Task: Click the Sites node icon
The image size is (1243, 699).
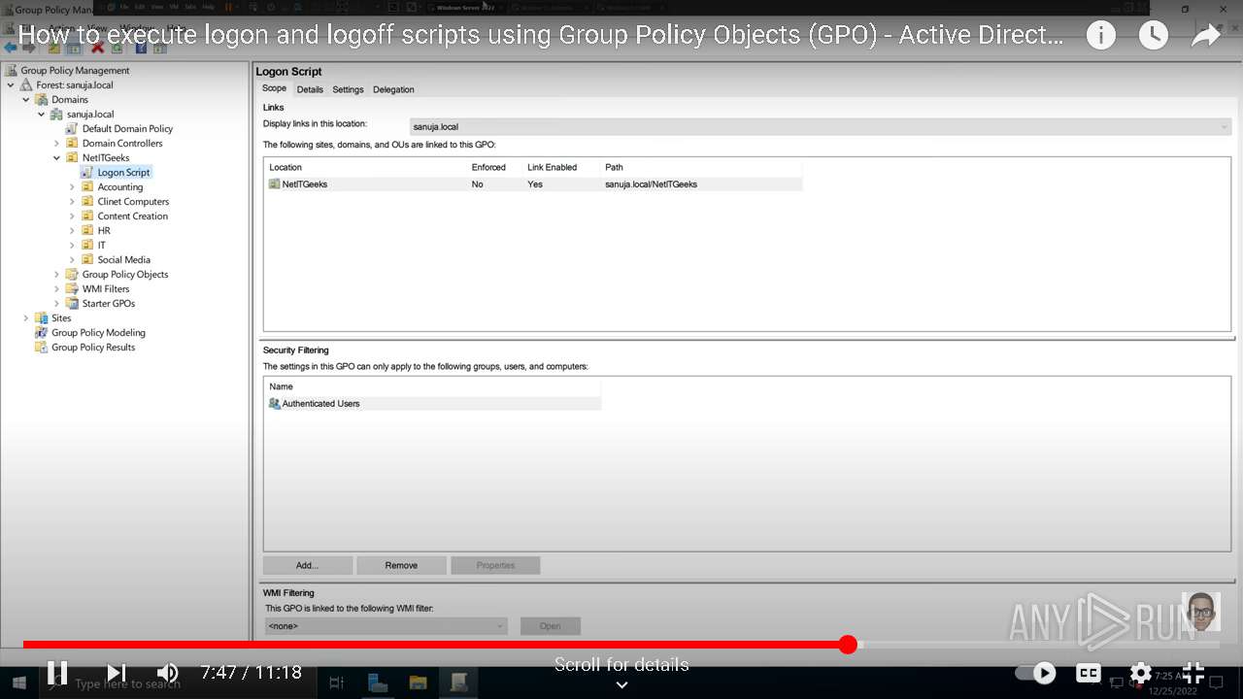Action: [42, 317]
